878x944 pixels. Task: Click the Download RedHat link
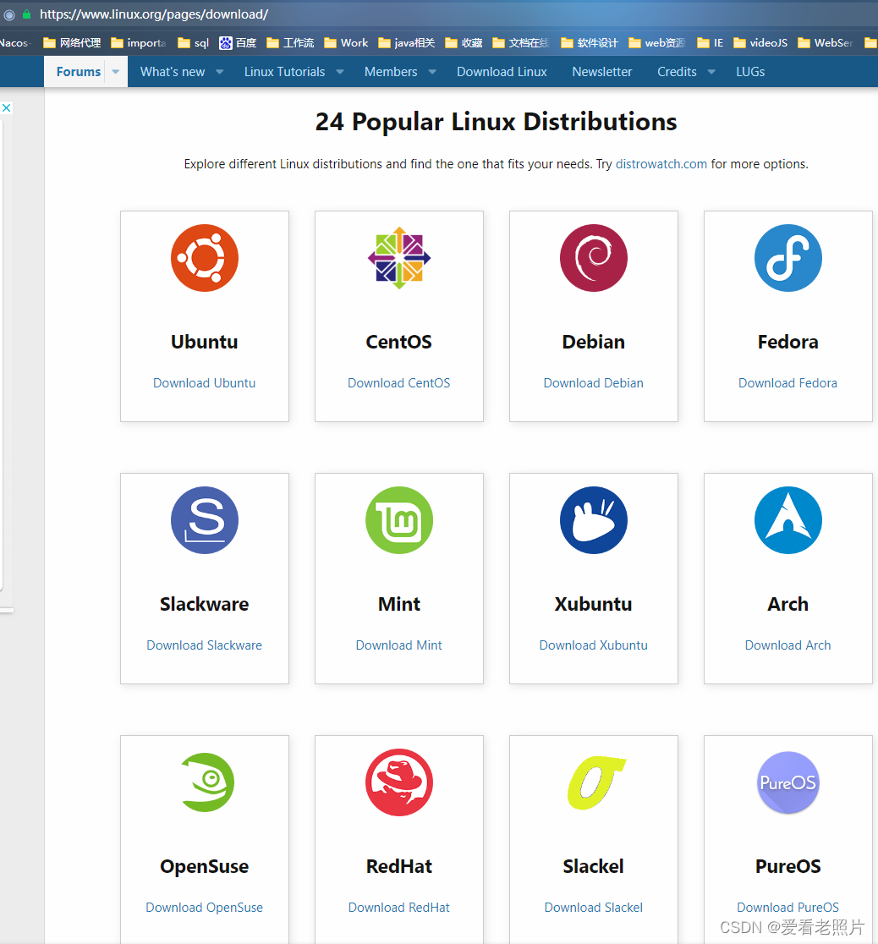pyautogui.click(x=398, y=908)
